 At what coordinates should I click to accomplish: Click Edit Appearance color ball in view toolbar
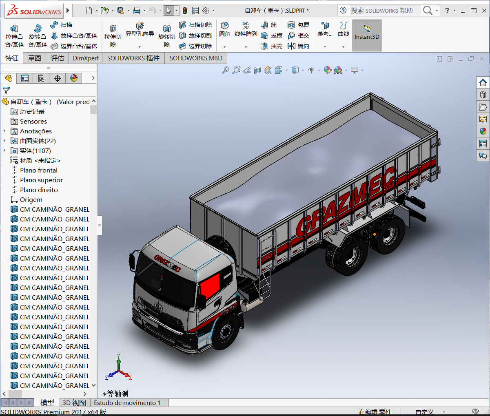coord(327,70)
